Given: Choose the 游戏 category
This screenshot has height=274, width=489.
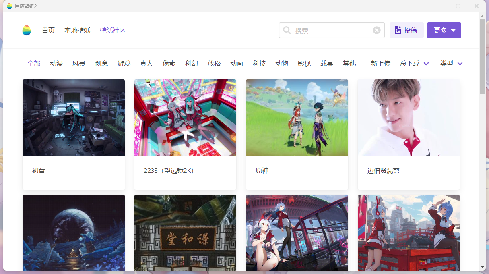Looking at the screenshot, I should coord(124,64).
